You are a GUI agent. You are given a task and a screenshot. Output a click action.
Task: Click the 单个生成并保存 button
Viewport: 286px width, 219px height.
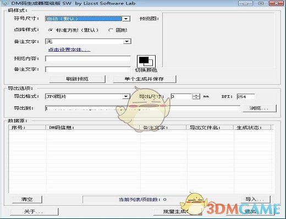pyautogui.click(x=145, y=79)
